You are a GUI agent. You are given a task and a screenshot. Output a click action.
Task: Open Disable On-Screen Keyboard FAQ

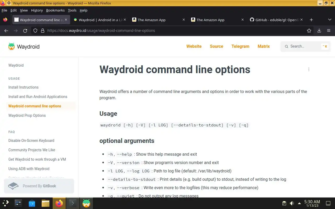[x=31, y=141]
